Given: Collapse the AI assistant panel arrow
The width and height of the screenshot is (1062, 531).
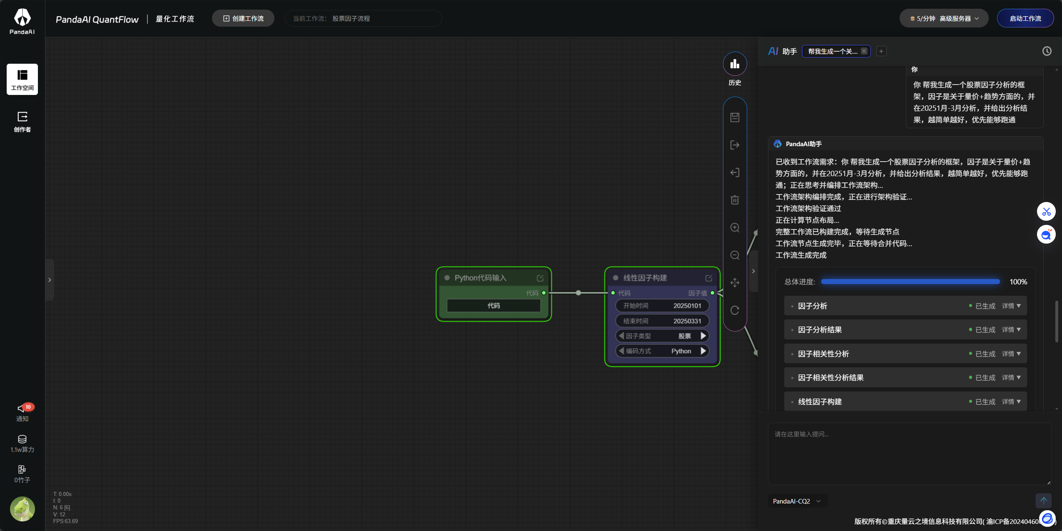Looking at the screenshot, I should (x=753, y=271).
